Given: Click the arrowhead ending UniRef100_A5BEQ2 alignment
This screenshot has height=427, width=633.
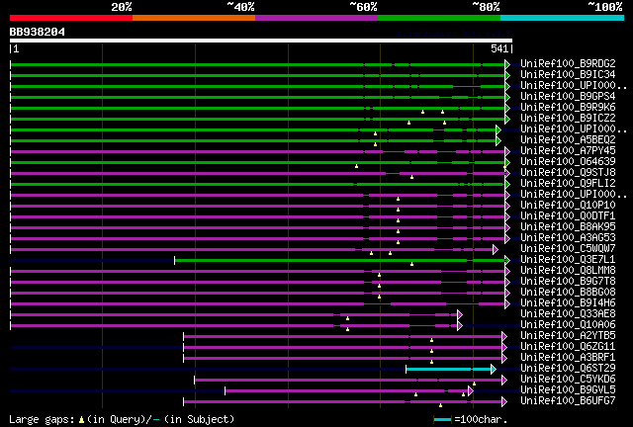Looking at the screenshot, I should click(498, 141).
